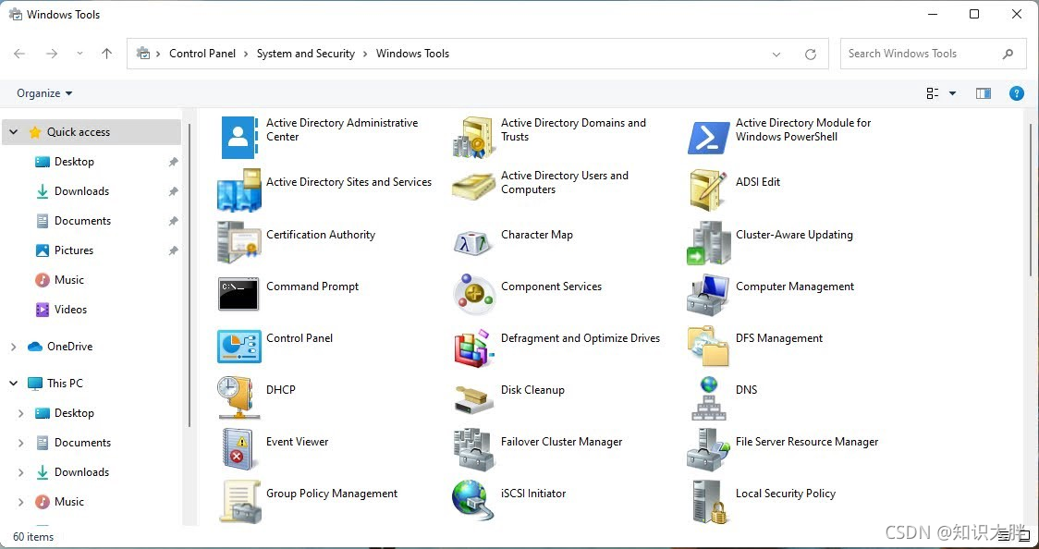This screenshot has height=549, width=1039.
Task: Open Active Directory Users and Computers icon
Action: point(473,188)
